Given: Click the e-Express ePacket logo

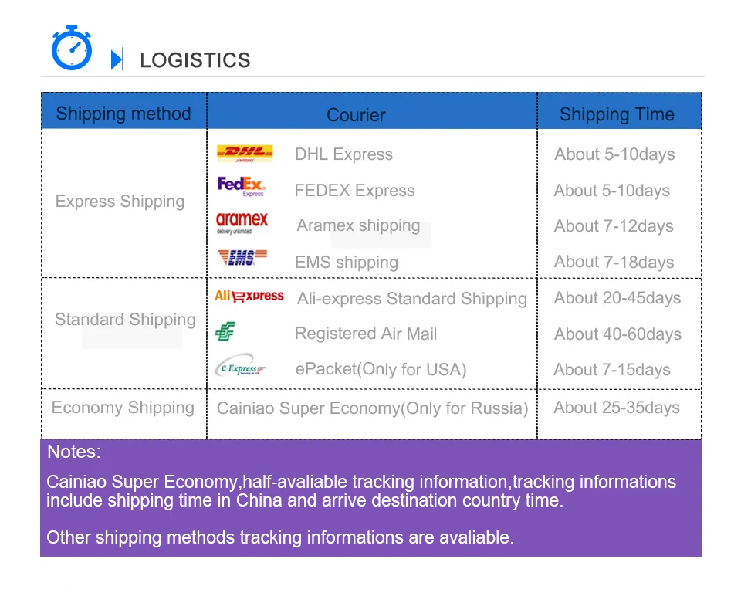Looking at the screenshot, I should [241, 365].
